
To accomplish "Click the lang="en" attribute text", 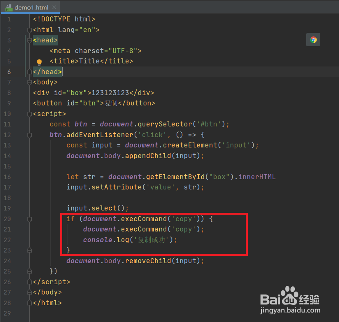I will (x=77, y=30).
